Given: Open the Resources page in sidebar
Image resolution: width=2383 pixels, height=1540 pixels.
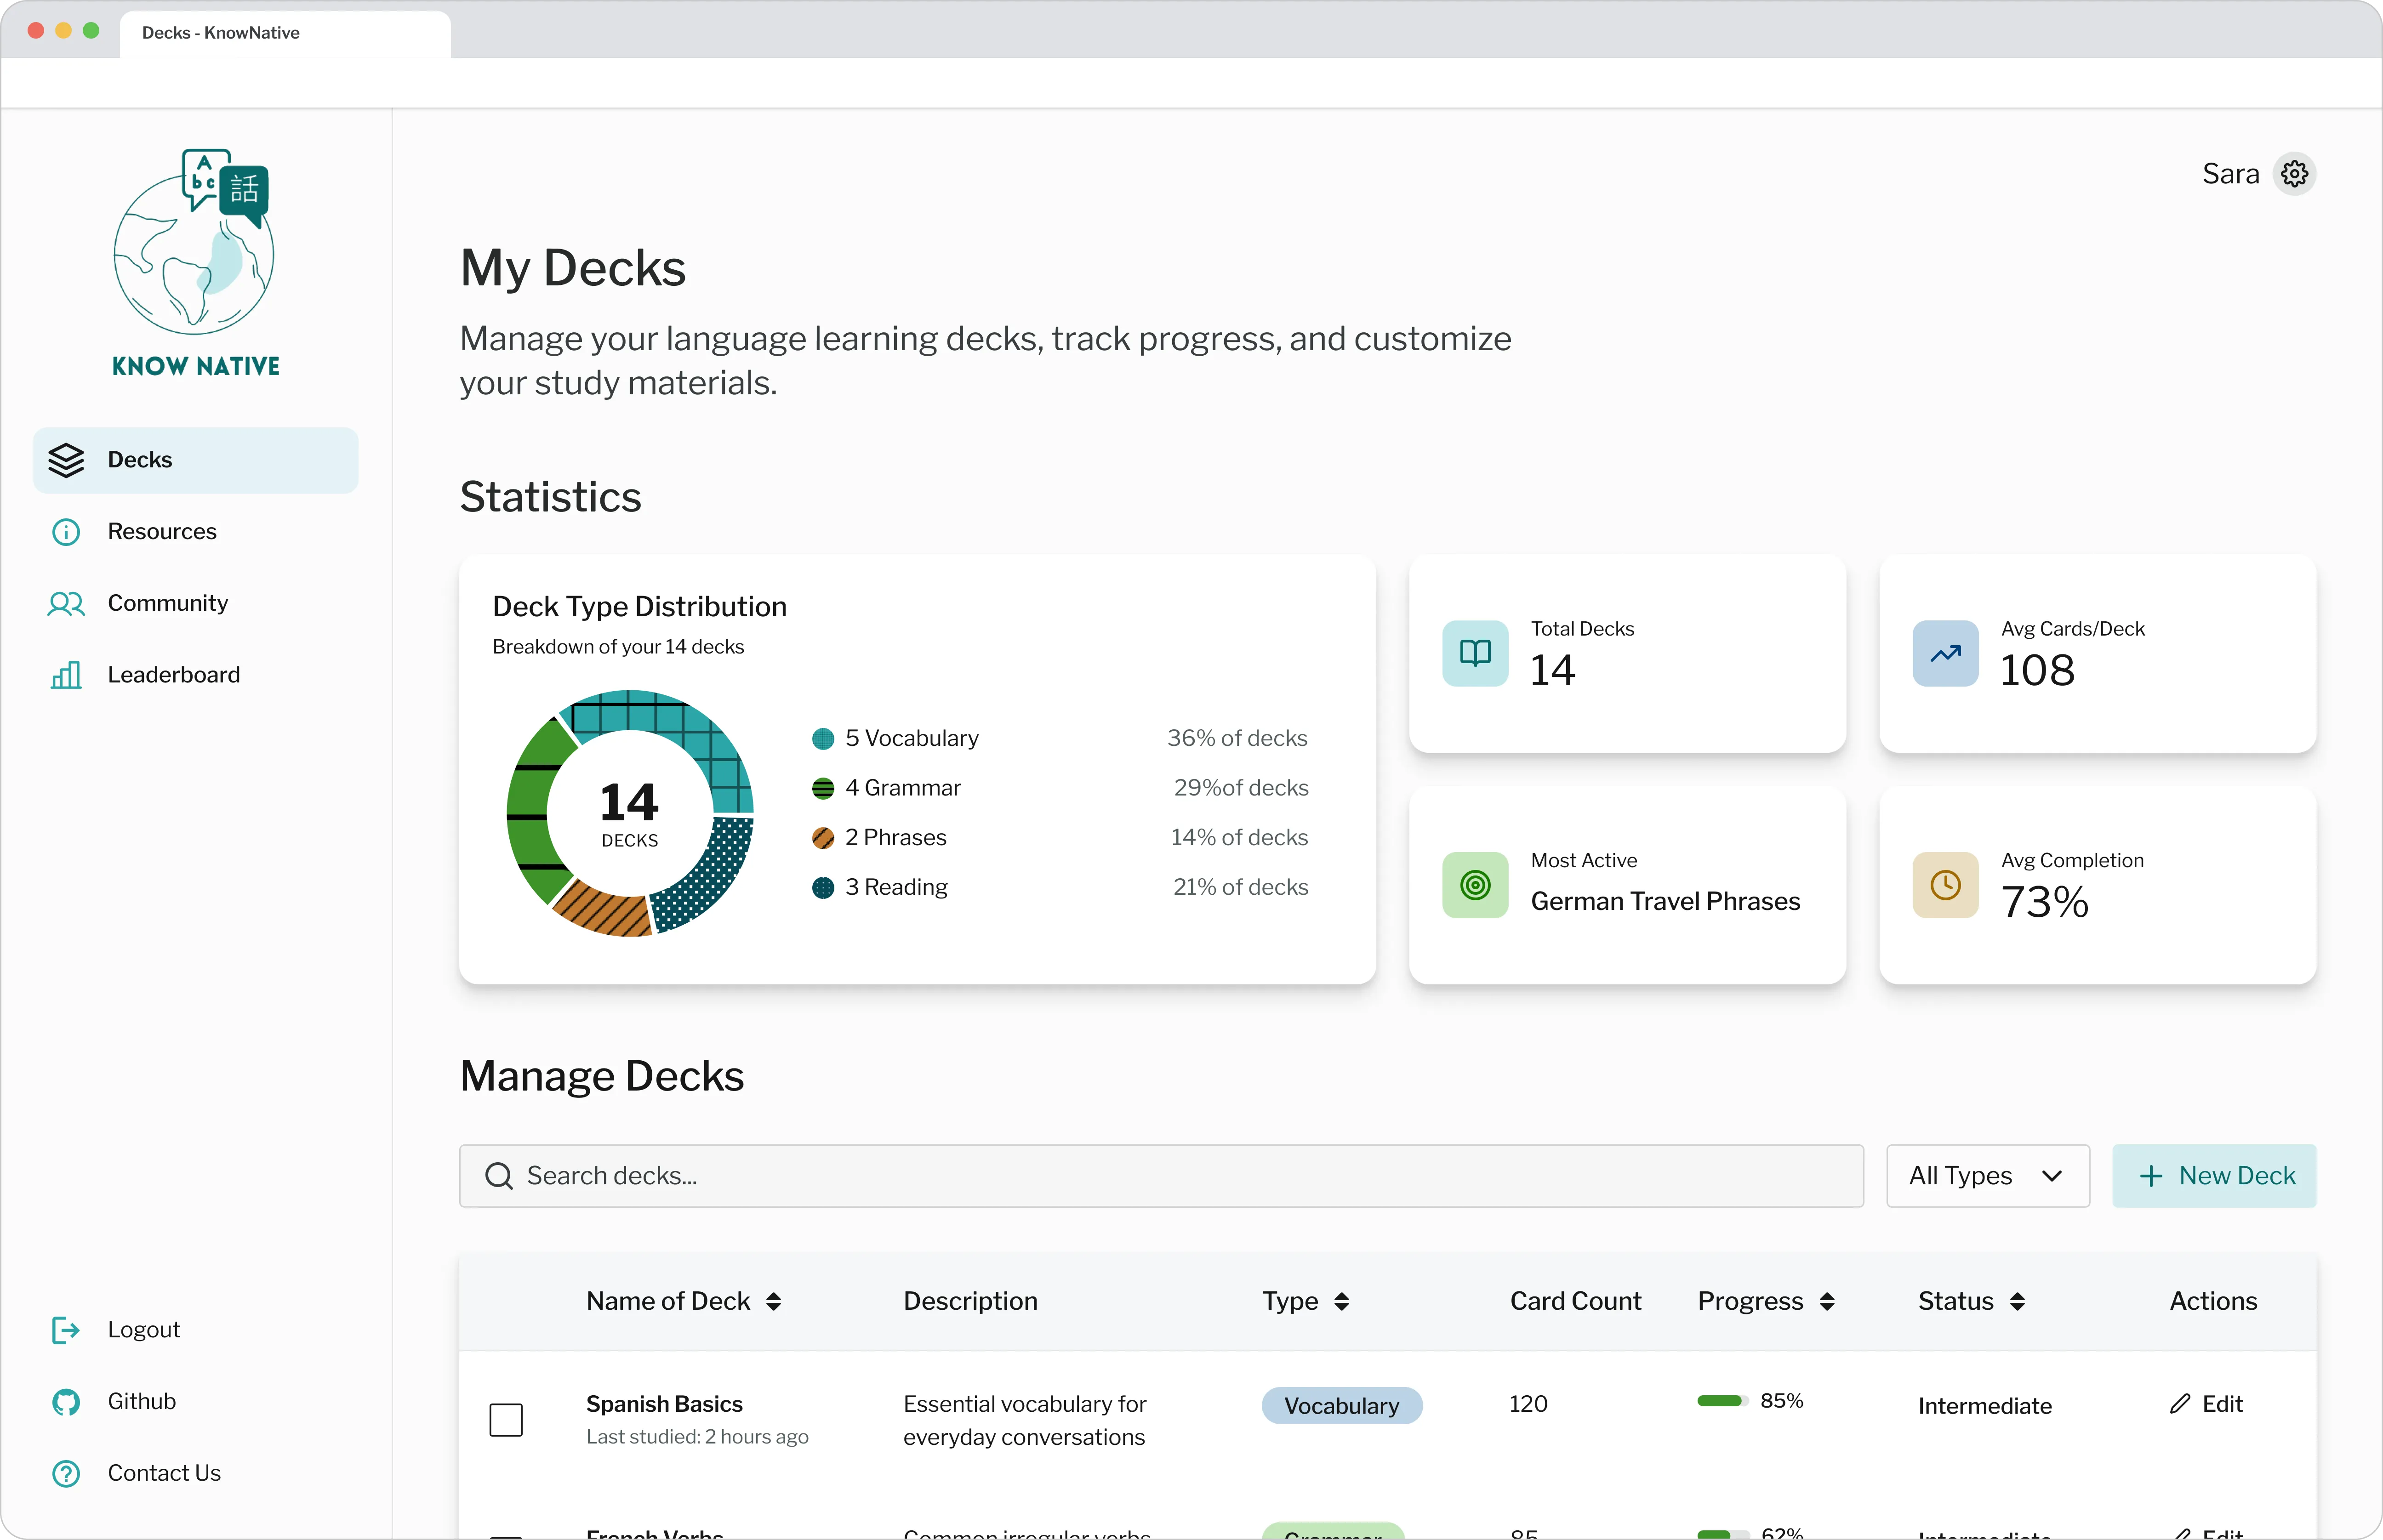Looking at the screenshot, I should [x=195, y=532].
